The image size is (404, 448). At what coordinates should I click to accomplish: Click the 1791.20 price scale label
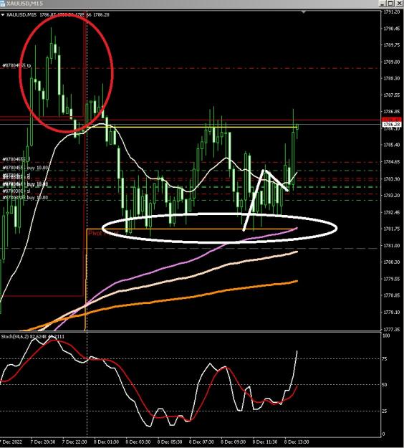(x=391, y=12)
